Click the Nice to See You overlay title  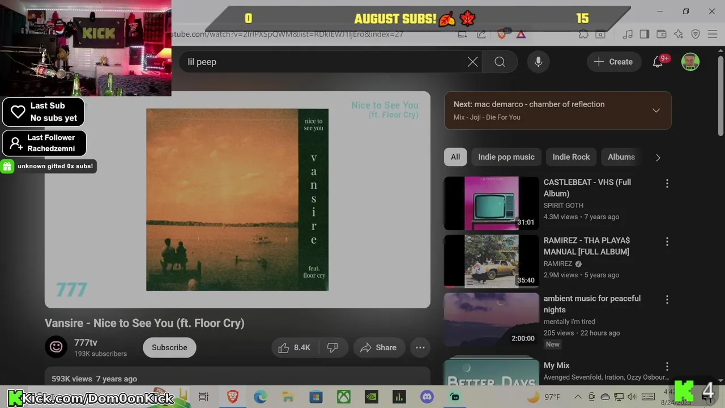coord(385,109)
